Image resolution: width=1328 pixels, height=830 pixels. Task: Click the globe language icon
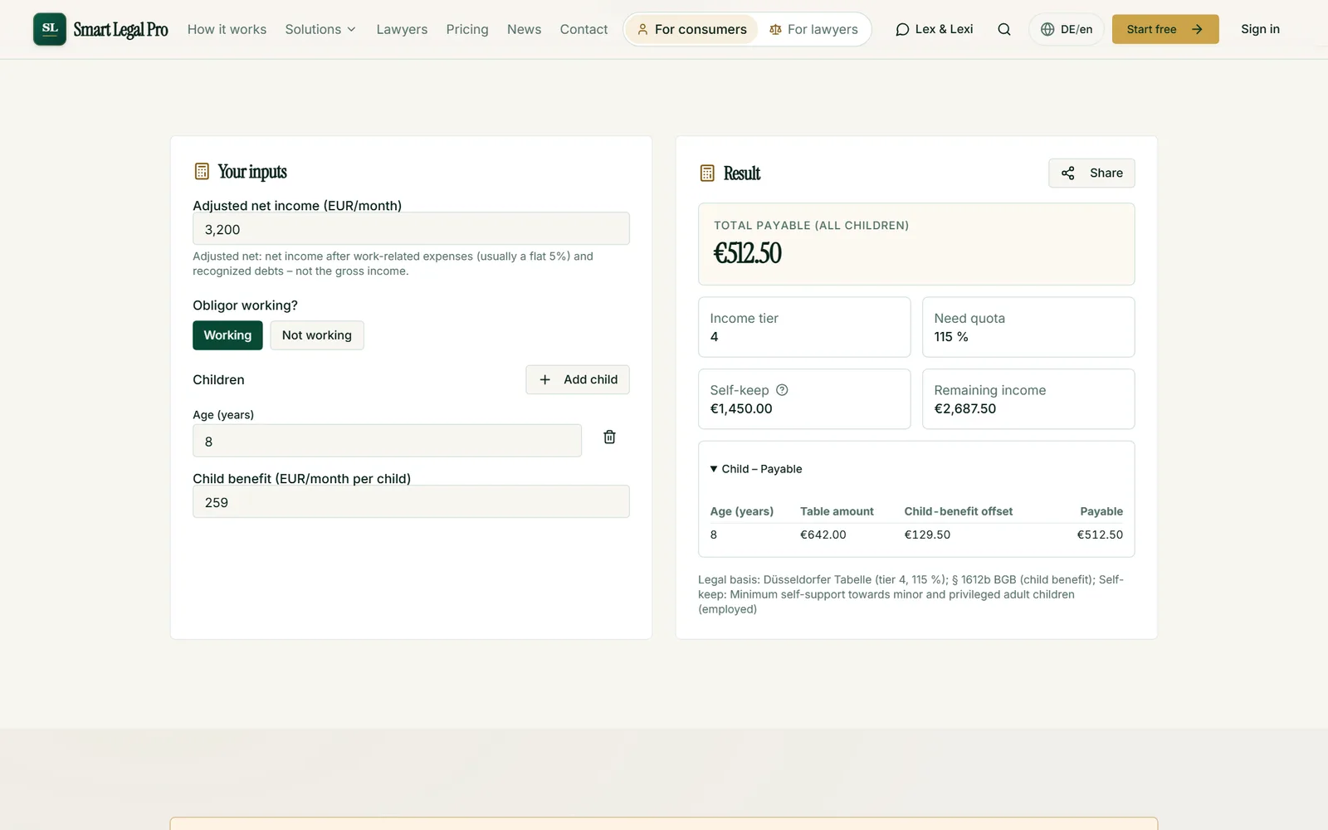coord(1047,29)
